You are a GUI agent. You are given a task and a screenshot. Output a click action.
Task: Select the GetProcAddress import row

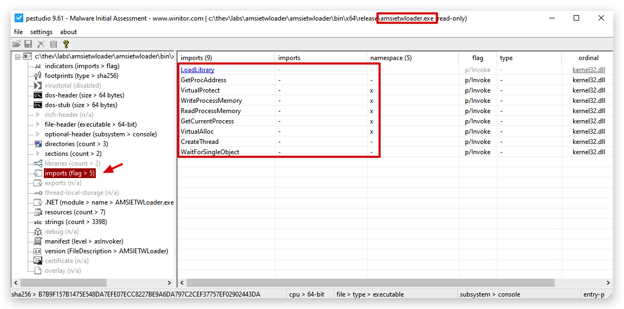(395, 80)
